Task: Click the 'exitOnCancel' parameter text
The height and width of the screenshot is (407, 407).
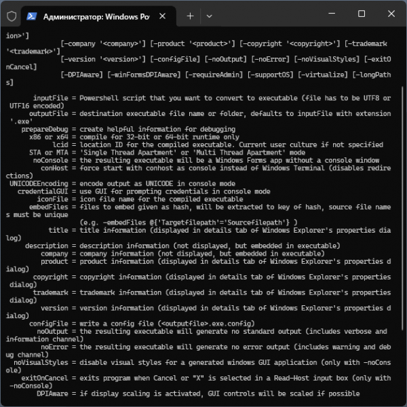Action: pos(45,379)
